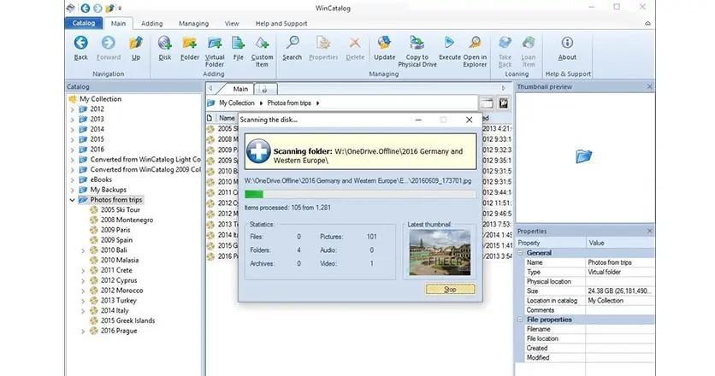The height and width of the screenshot is (376, 715).
Task: Expand the 2016 catalog folder
Action: coord(73,150)
